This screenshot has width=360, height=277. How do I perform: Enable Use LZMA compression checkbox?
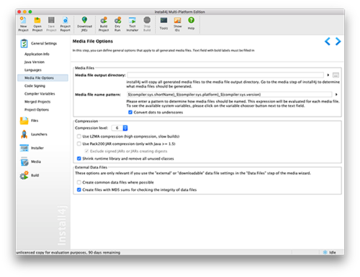78,136
